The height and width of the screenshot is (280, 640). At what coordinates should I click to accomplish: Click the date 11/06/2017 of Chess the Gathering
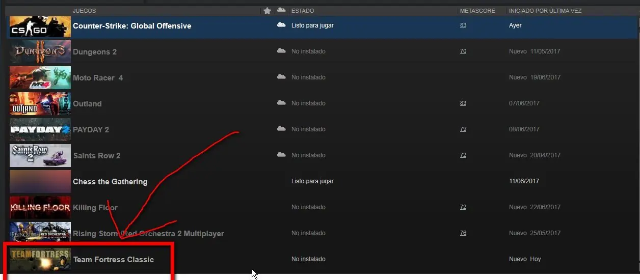click(x=524, y=181)
